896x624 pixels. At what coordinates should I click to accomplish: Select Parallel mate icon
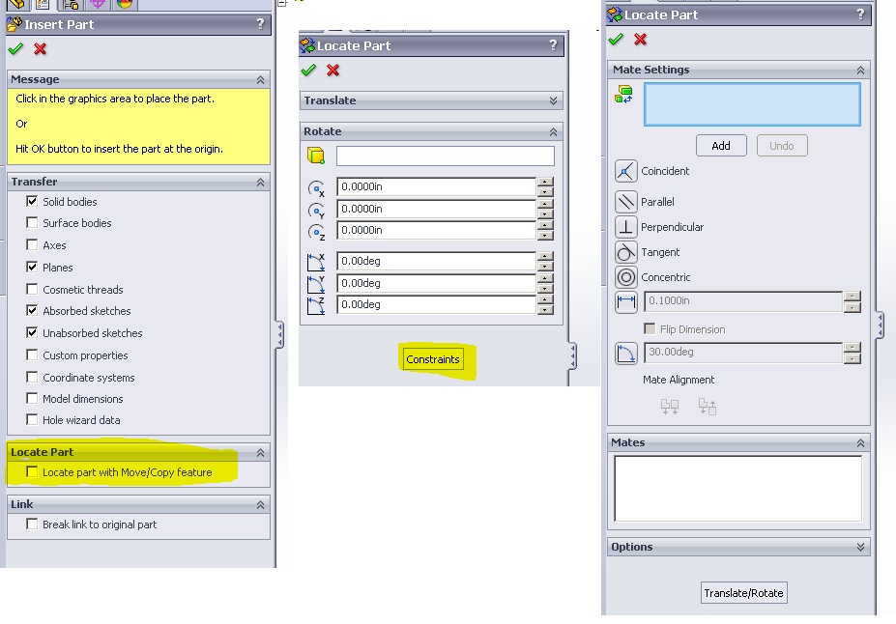tap(625, 202)
